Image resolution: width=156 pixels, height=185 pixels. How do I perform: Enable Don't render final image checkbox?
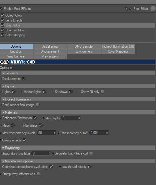(38, 105)
